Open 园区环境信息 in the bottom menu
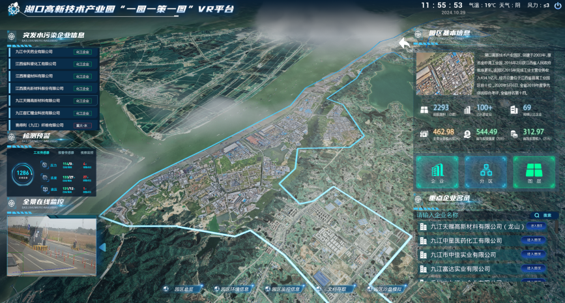 pos(231,289)
